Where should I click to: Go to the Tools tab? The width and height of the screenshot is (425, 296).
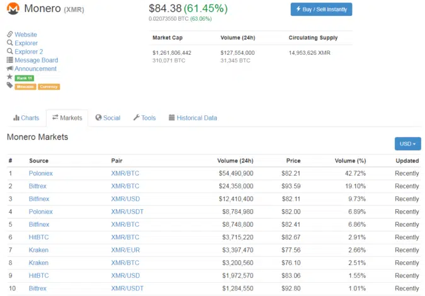(145, 118)
